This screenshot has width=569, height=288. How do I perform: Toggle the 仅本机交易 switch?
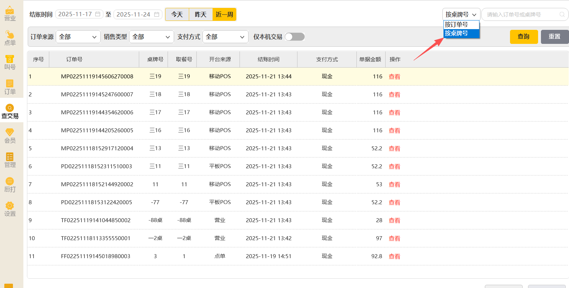pos(295,37)
